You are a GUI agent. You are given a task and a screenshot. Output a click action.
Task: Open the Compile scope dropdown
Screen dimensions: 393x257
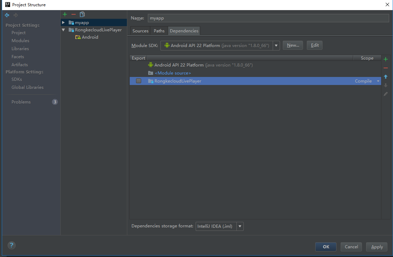pyautogui.click(x=378, y=81)
